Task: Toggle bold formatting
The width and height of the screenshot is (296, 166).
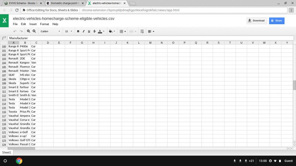Action: coord(78,31)
